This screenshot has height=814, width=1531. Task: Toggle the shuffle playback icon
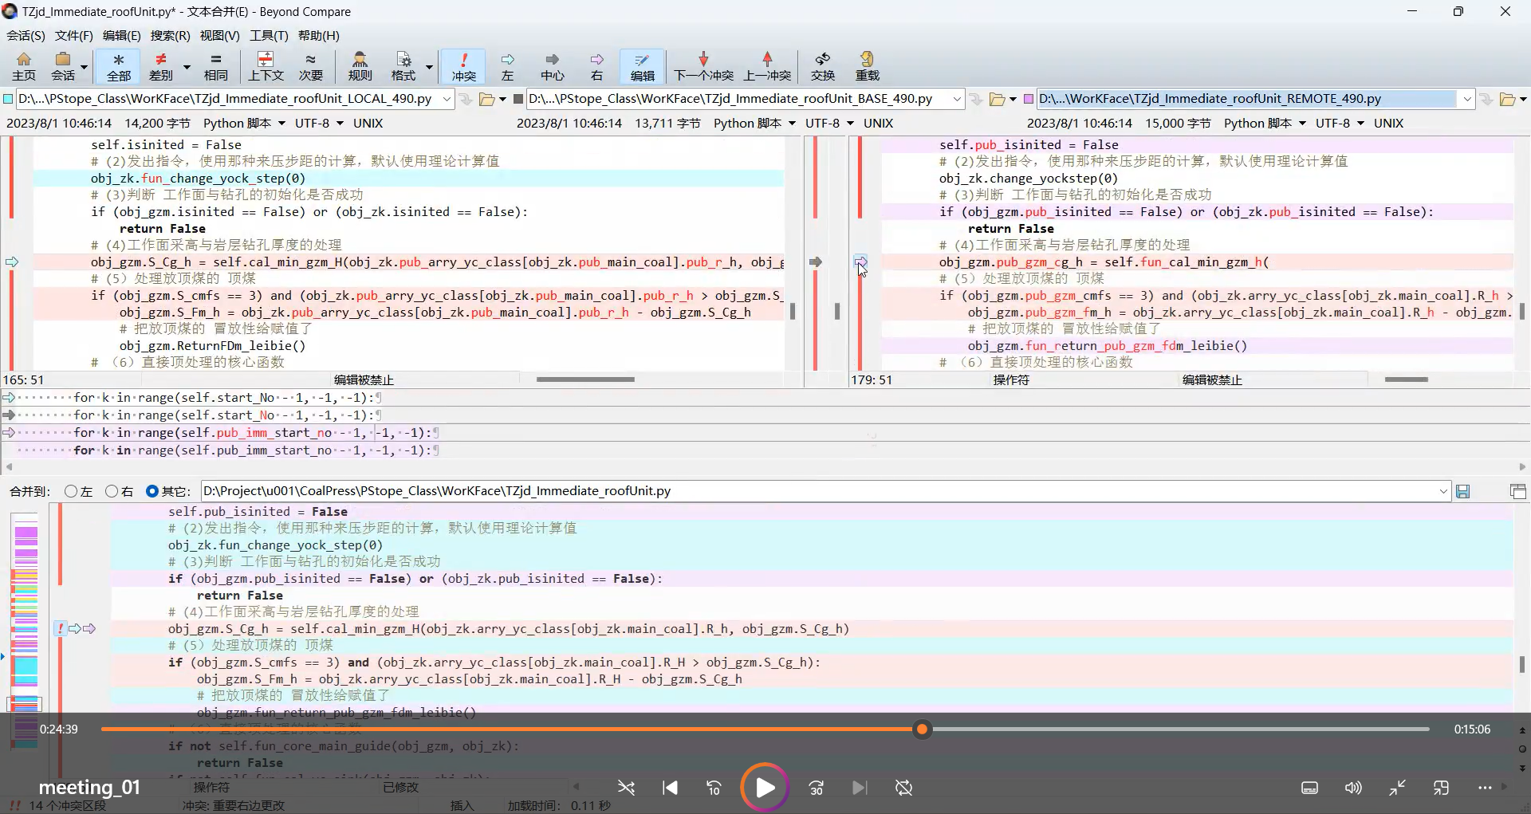(x=626, y=788)
